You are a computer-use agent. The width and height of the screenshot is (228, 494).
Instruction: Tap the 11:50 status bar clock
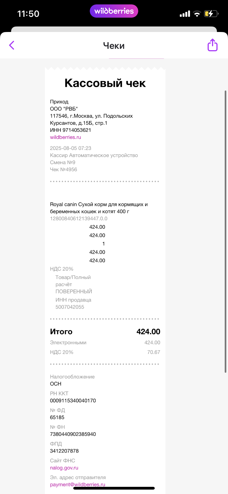pos(28,14)
